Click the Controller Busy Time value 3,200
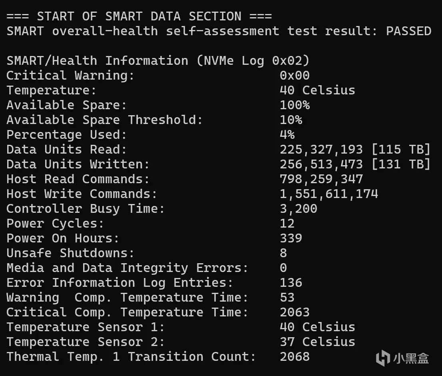Image resolution: width=442 pixels, height=376 pixels. coord(299,209)
